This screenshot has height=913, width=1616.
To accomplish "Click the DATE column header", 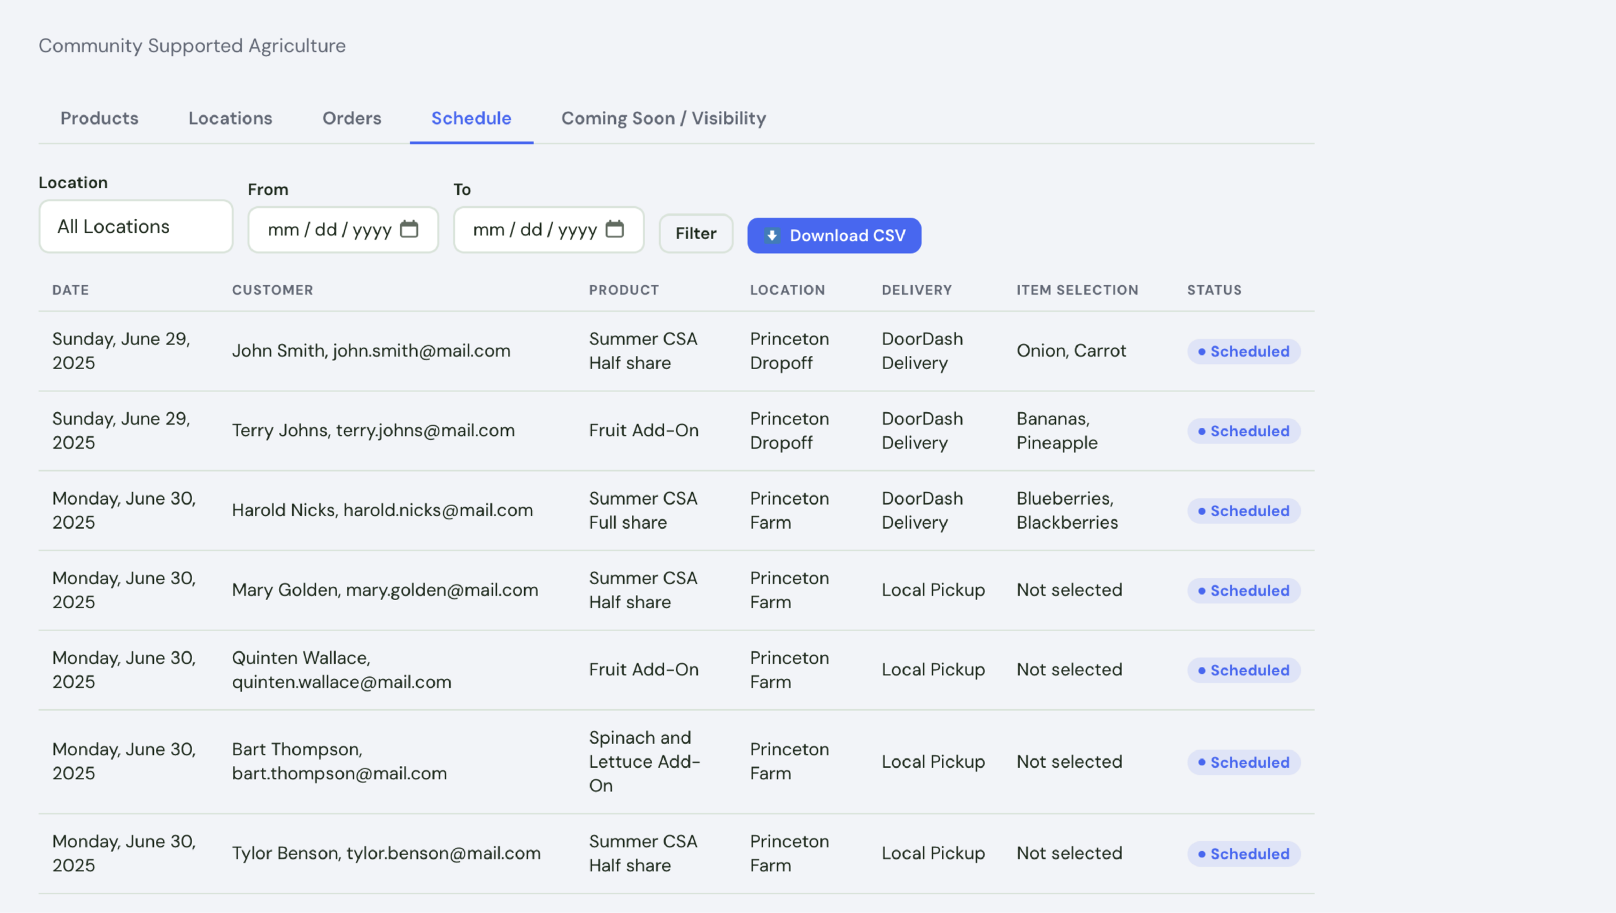I will 69,290.
